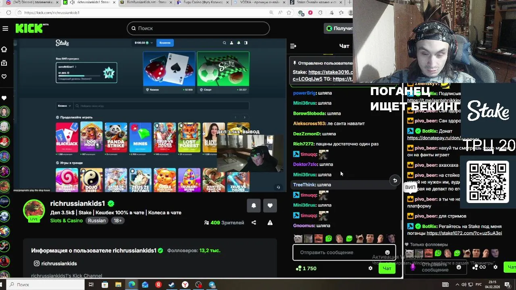This screenshot has width=516, height=290.
Task: Mute audio on richrussiankids1 tab speaker
Action: (x=72, y=2)
